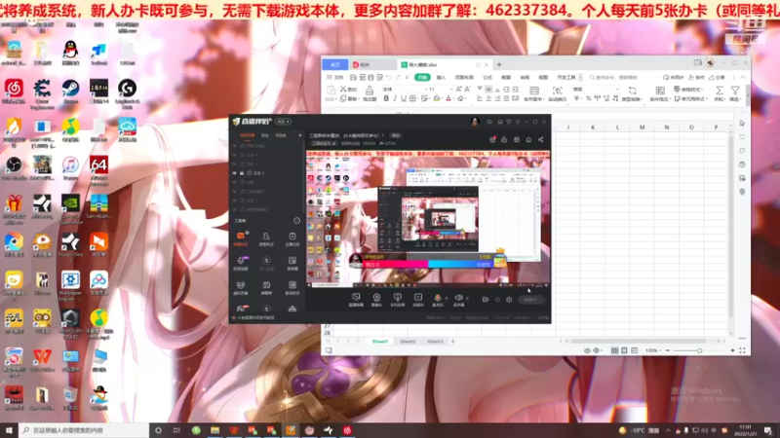
Task: Click the microphone icon in streaming app
Action: 438,299
